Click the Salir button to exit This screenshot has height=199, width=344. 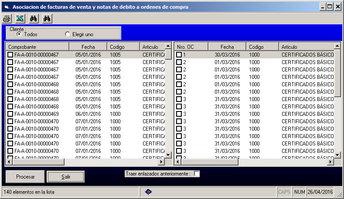pyautogui.click(x=66, y=177)
